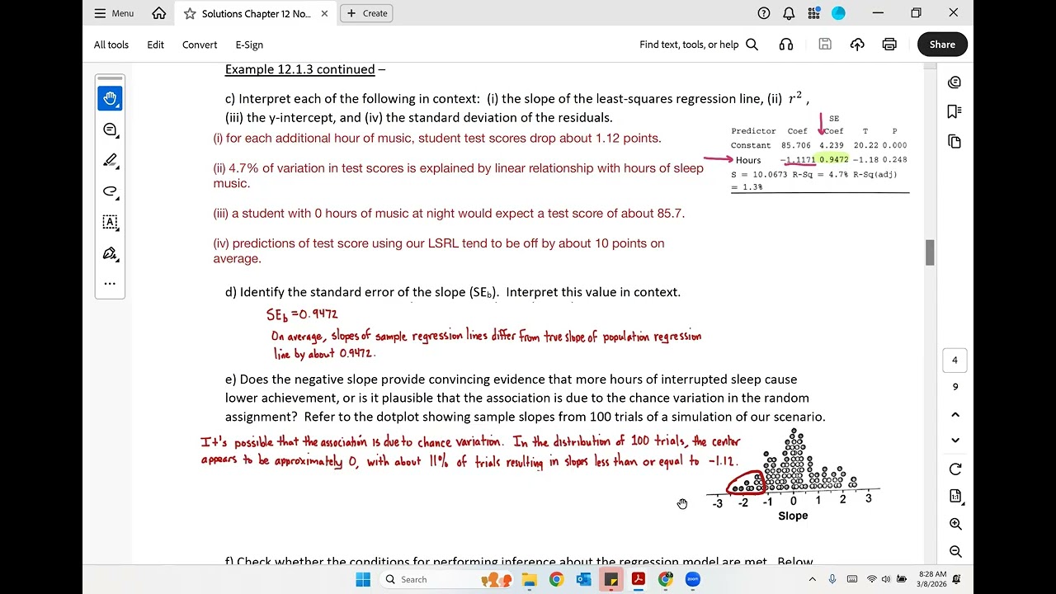Expand hidden system tray icons chevron
The height and width of the screenshot is (594, 1056).
click(x=812, y=579)
